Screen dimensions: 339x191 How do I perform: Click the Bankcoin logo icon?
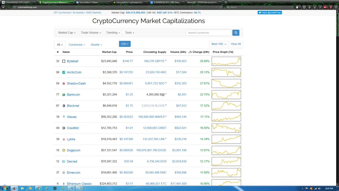pos(64,95)
